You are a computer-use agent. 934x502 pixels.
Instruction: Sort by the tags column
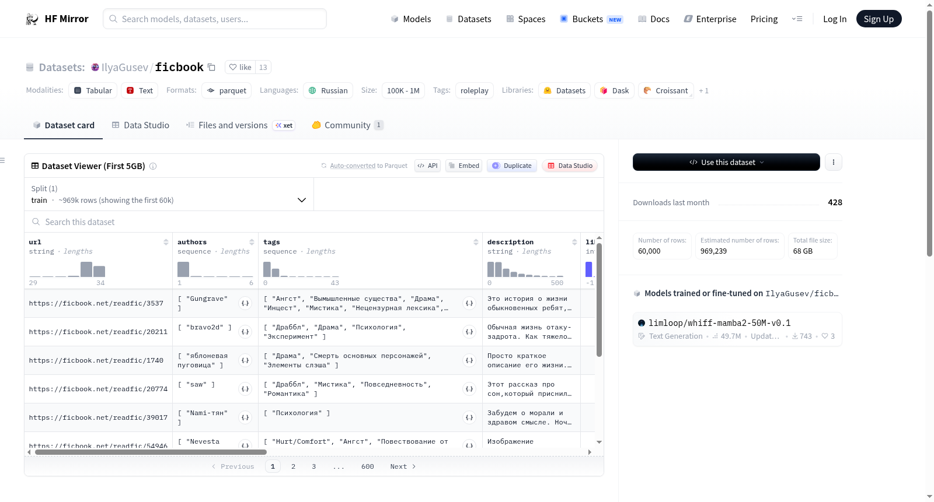click(476, 242)
